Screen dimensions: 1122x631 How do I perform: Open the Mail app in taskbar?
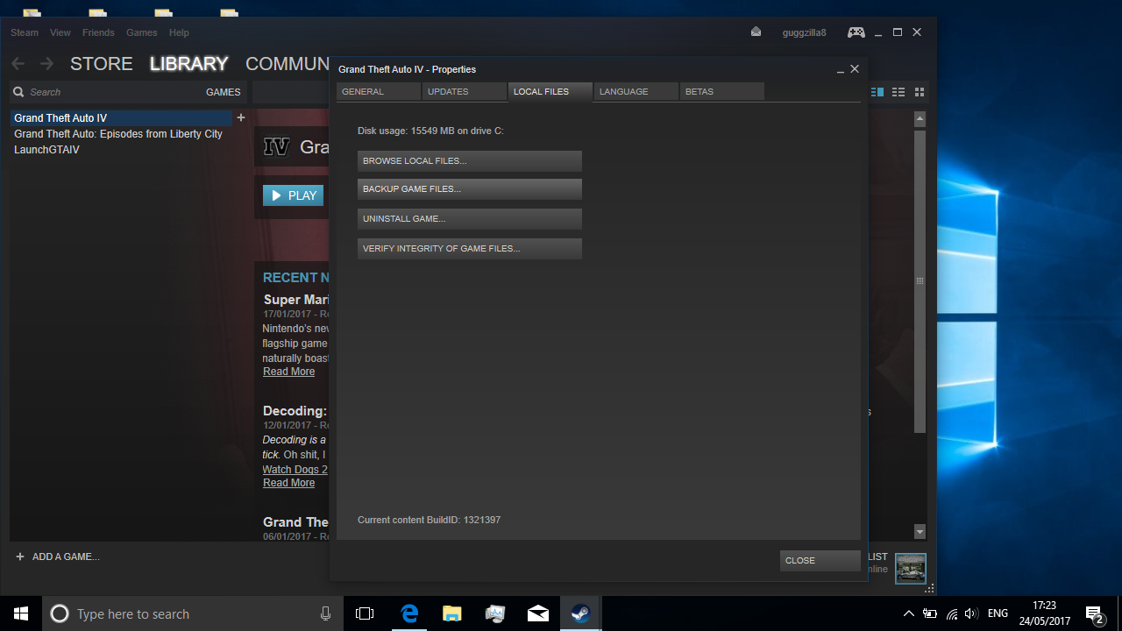(537, 613)
